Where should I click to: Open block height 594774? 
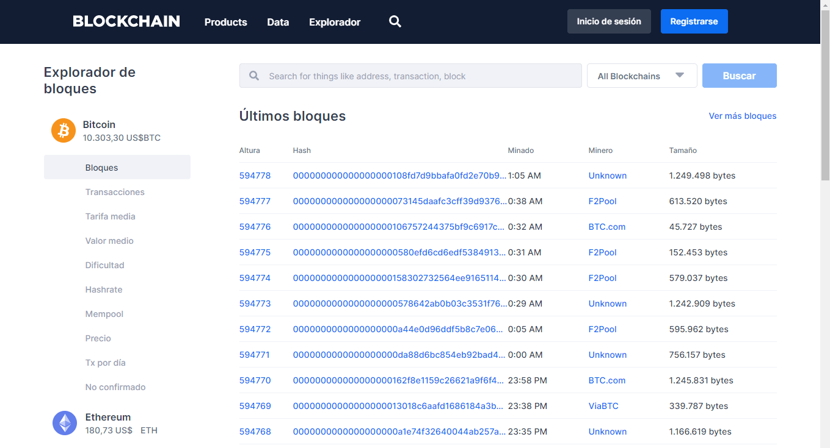(x=255, y=278)
